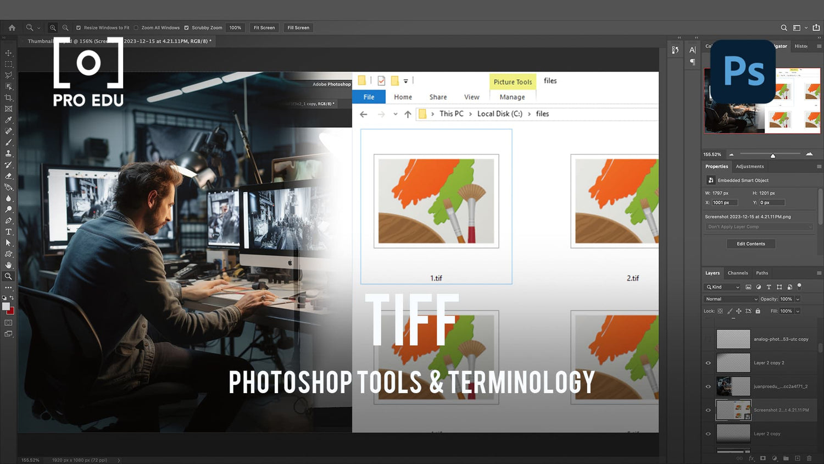The image size is (824, 464).
Task: Select the Clone Stamp tool
Action: pos(8,153)
